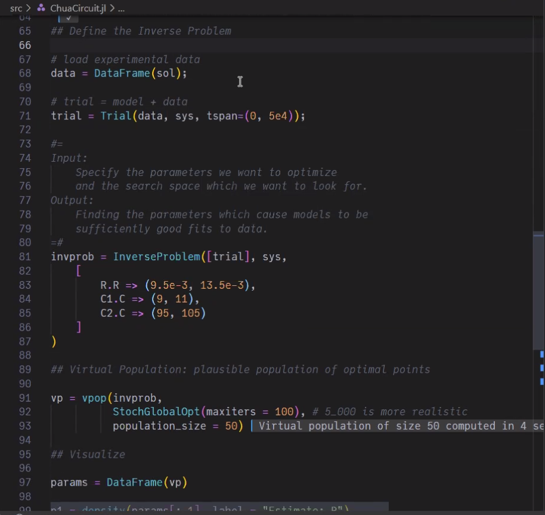The image size is (545, 515).
Task: Click line number 91 in gutter
Action: click(x=24, y=398)
